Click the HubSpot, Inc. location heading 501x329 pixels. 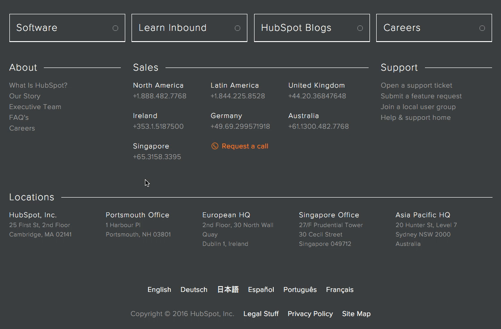[33, 215]
